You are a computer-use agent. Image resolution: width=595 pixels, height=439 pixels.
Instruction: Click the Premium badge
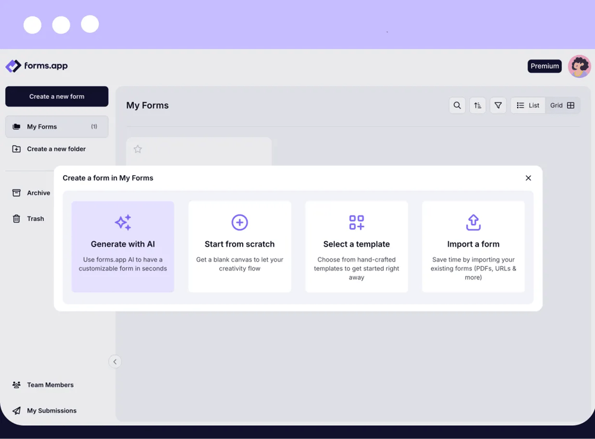(x=544, y=66)
